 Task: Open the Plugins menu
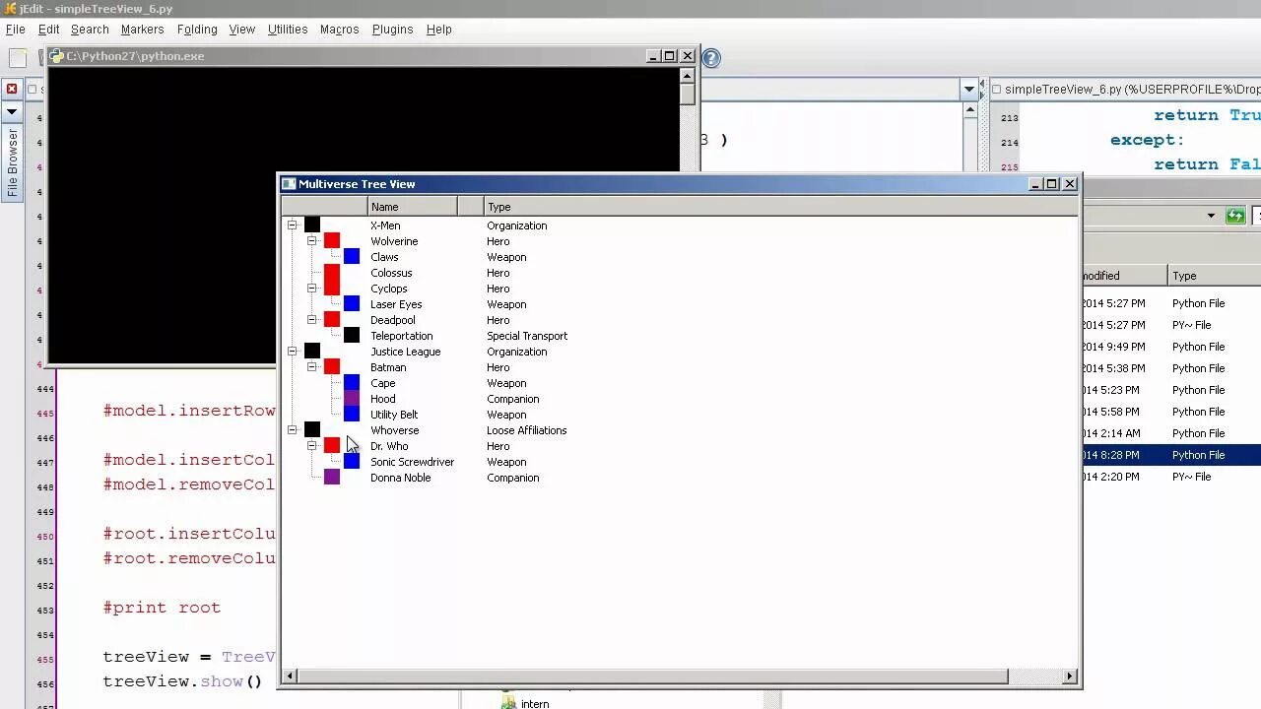(392, 30)
